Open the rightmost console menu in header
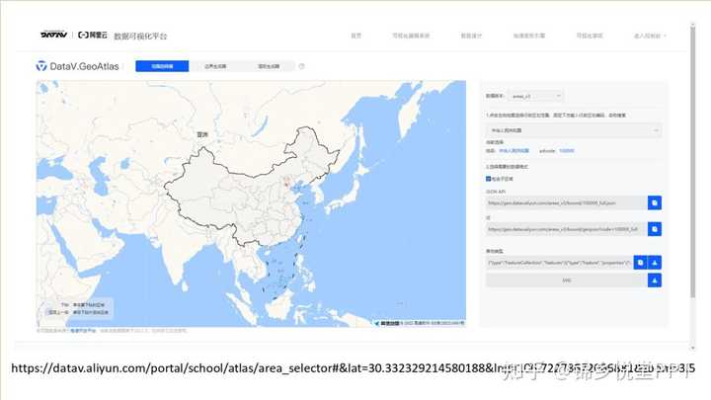711x400 pixels. coord(650,36)
